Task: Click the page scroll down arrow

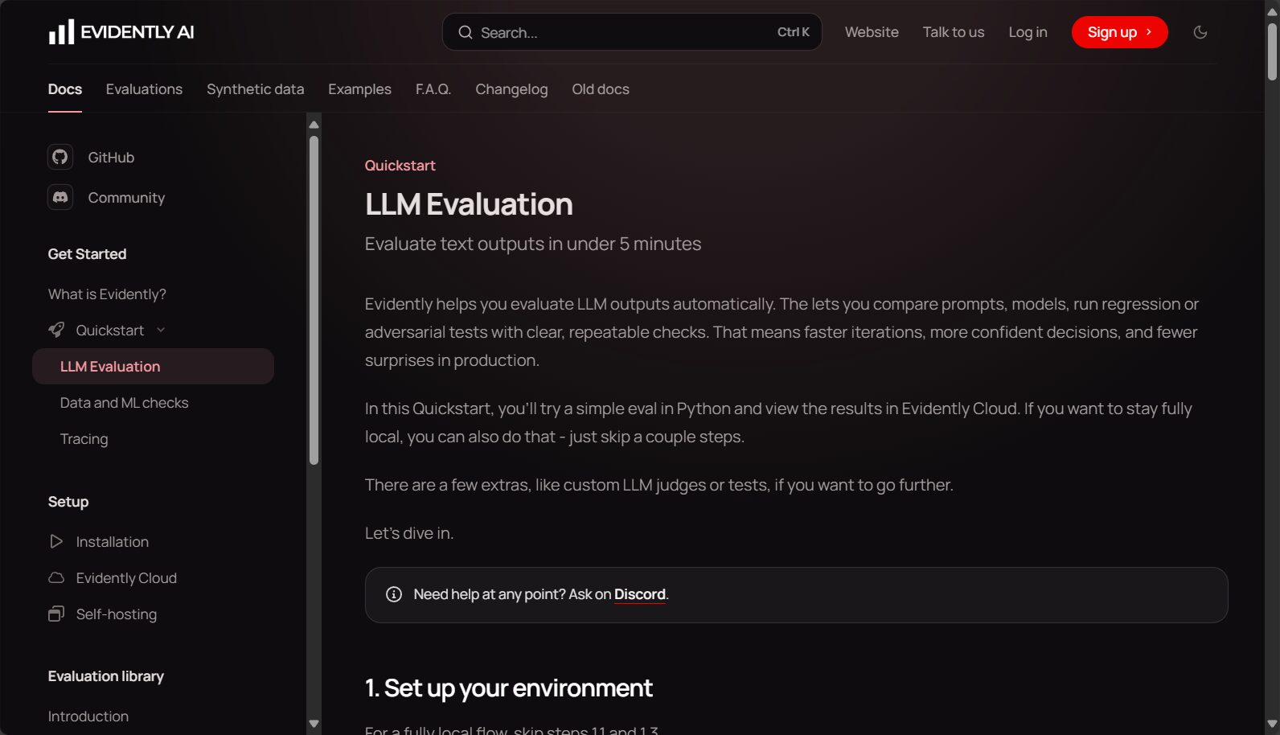Action: click(x=1272, y=724)
